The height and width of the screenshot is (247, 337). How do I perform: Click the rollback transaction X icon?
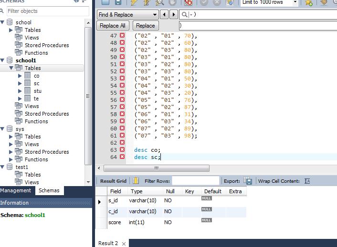pos(217,2)
